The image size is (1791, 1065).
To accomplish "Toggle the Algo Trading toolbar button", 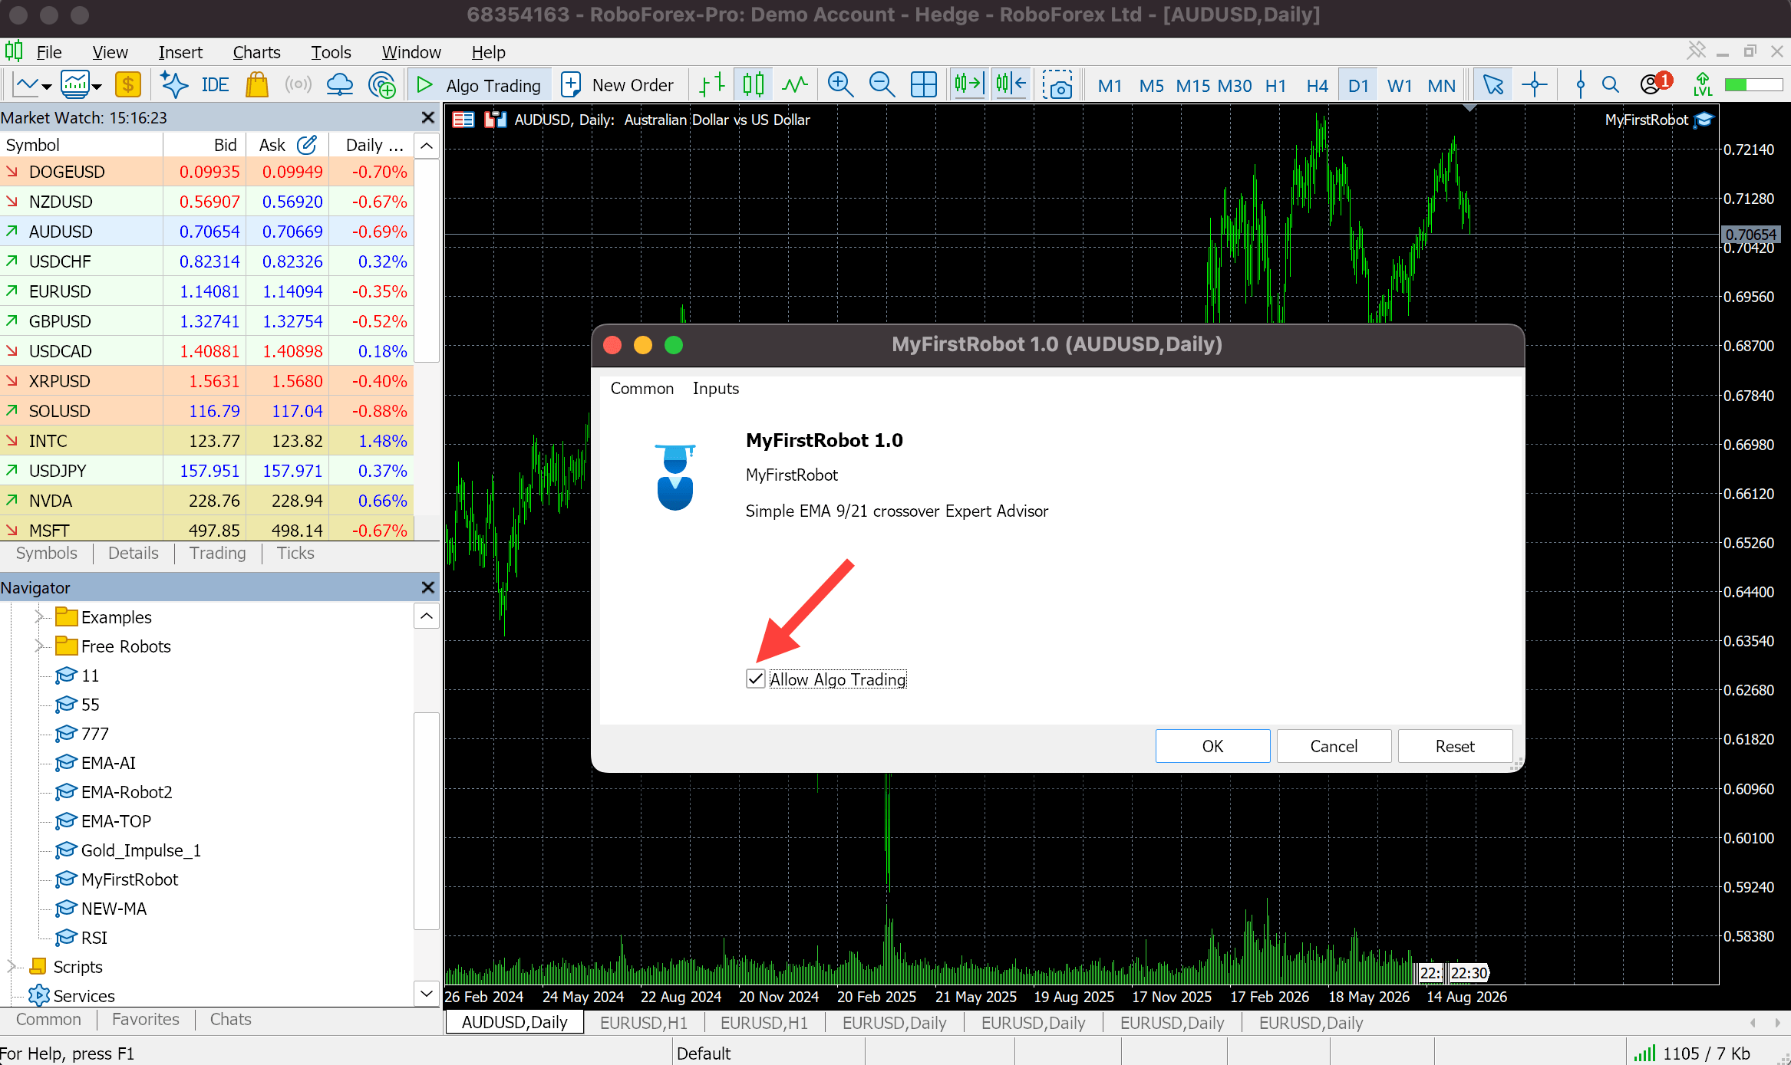I will point(480,85).
